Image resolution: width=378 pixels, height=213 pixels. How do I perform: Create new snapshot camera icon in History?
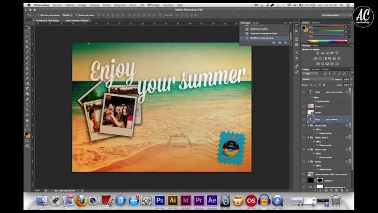coord(279,43)
